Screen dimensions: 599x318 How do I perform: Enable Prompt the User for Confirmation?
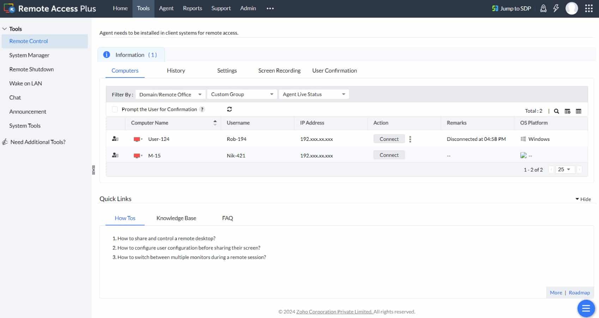(x=114, y=109)
